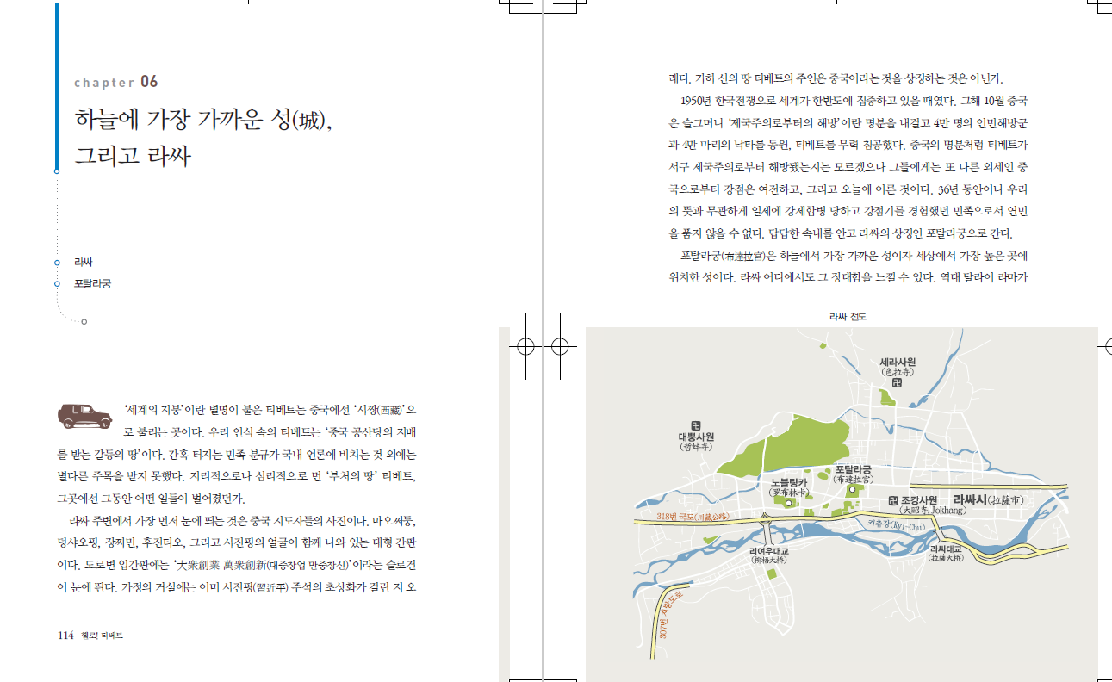Click the temple symbol under the 세라사원 label
Image resolution: width=1112 pixels, height=682 pixels.
pyautogui.click(x=897, y=382)
